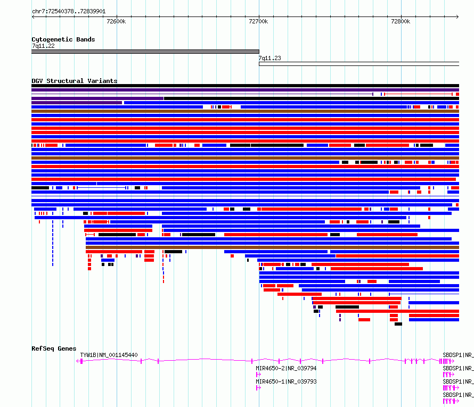Screen dimensions: 474x407
Task: Click the 7q11.22 band label
Action: pos(43,46)
